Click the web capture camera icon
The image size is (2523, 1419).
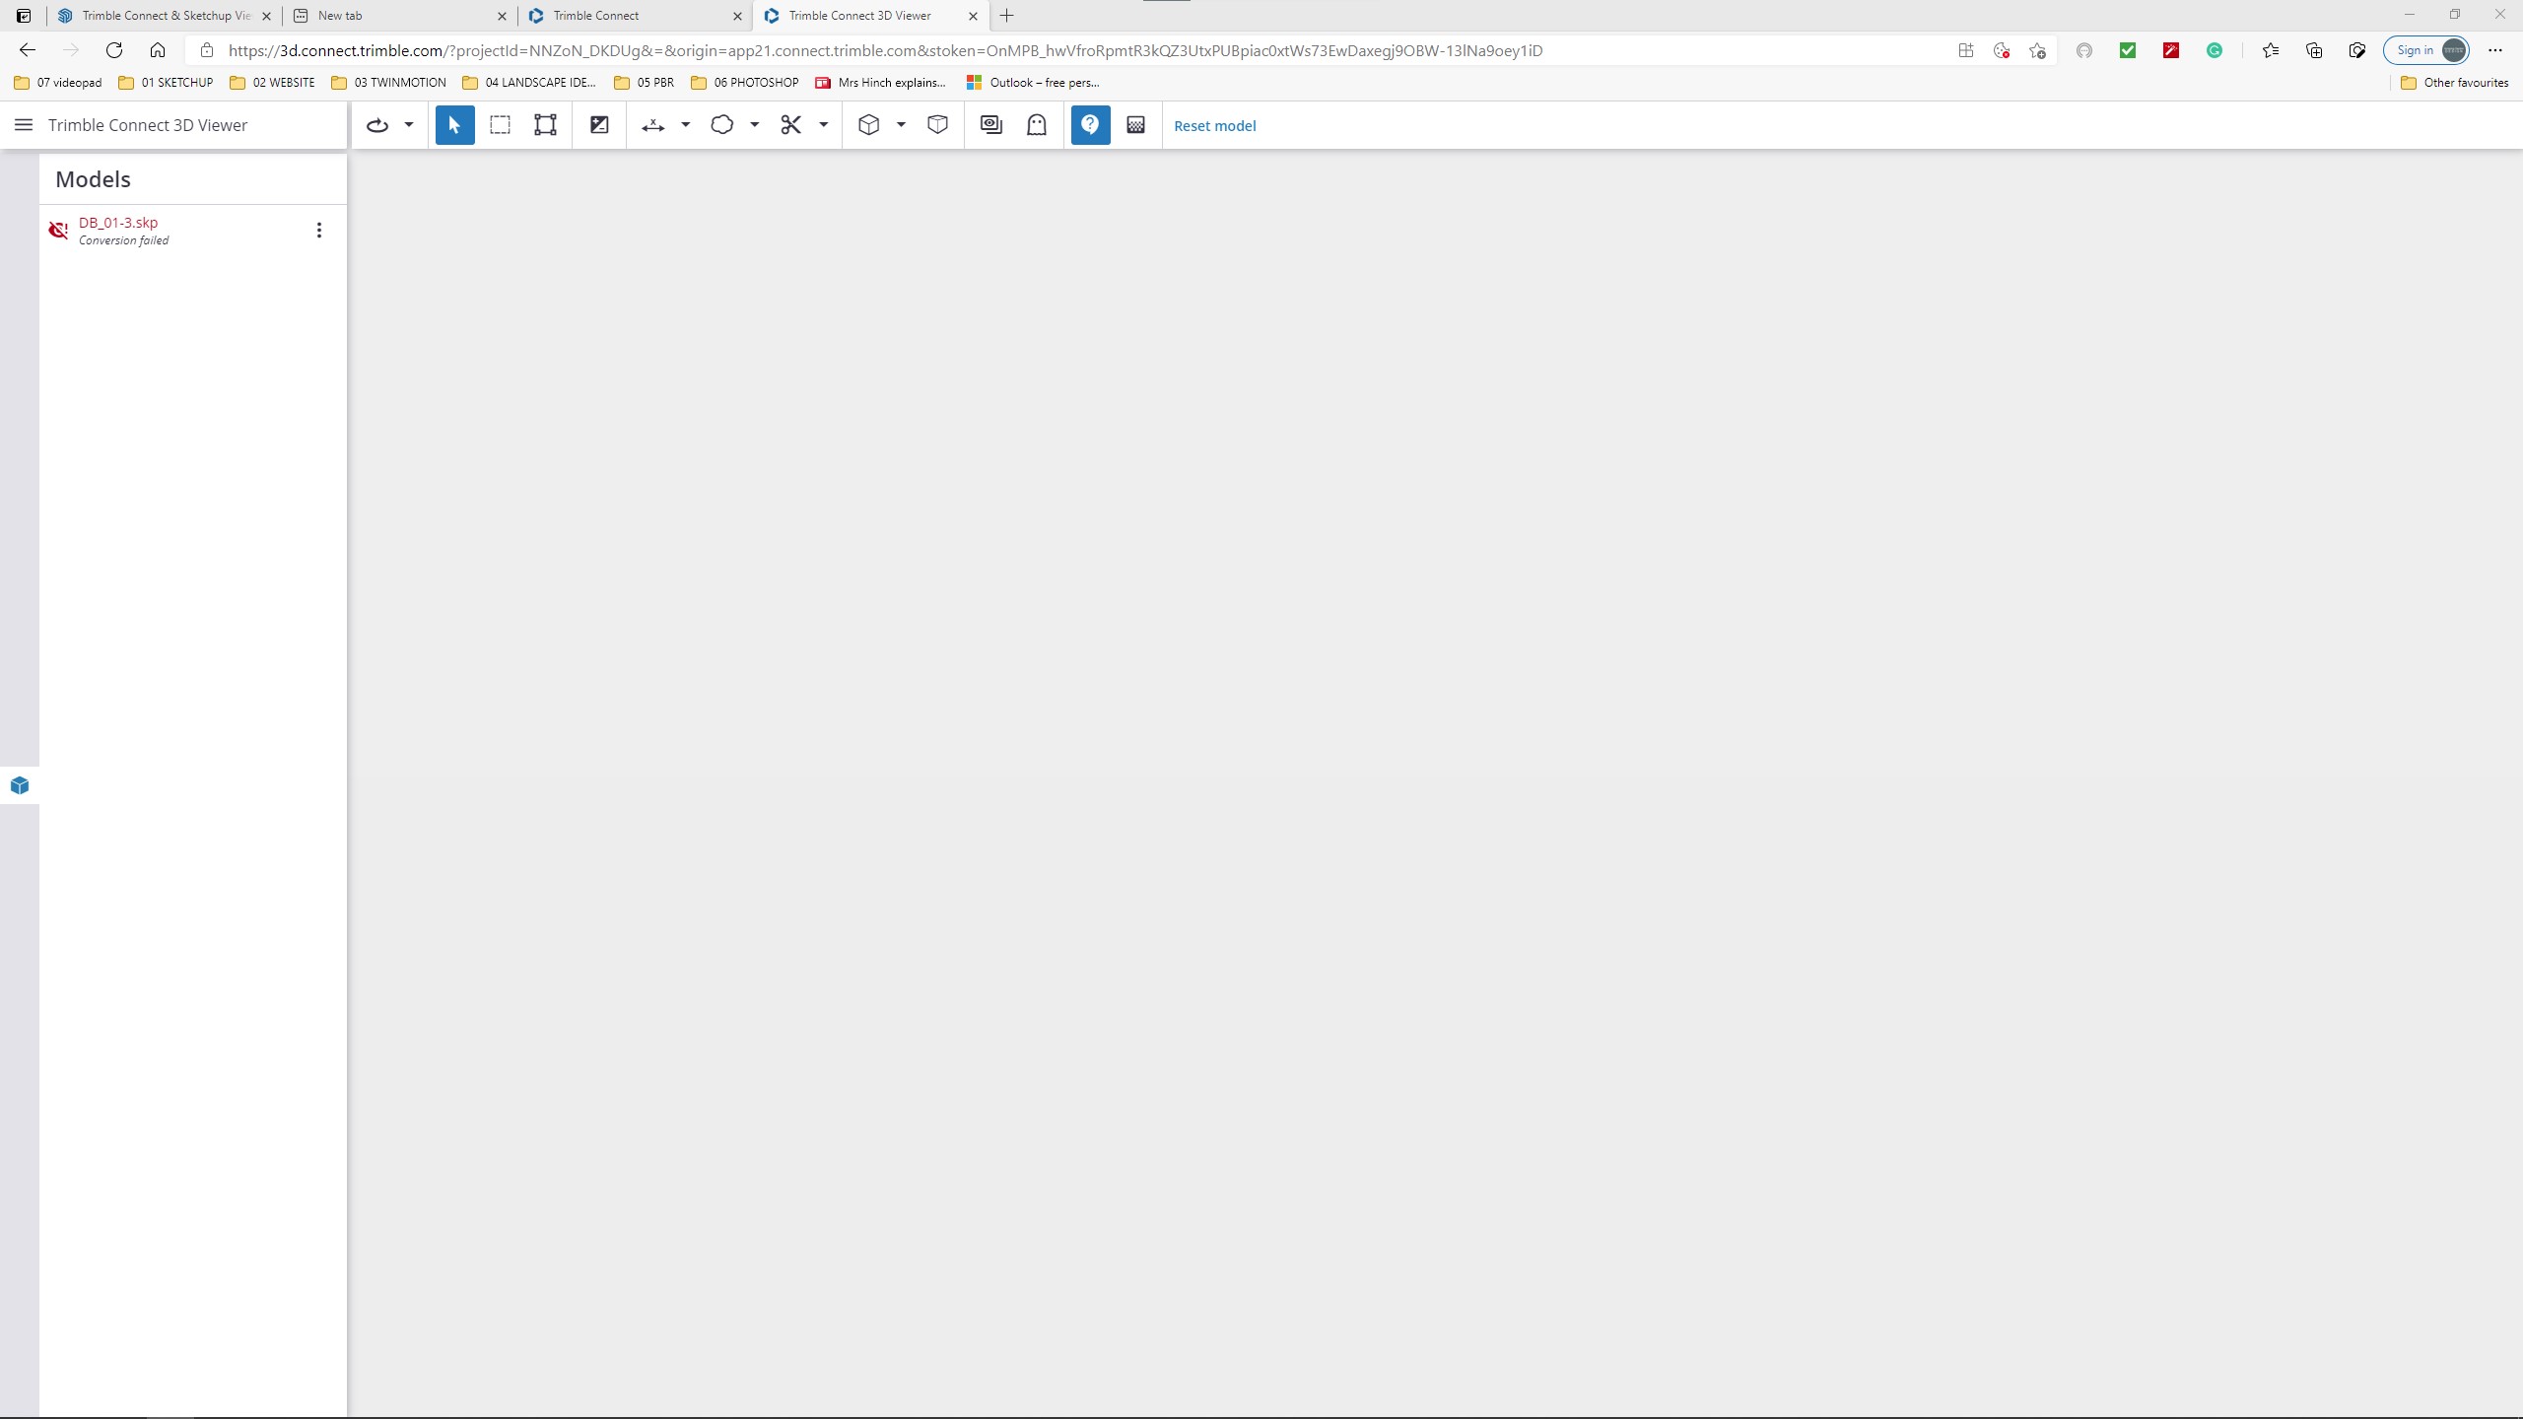pos(2357,50)
